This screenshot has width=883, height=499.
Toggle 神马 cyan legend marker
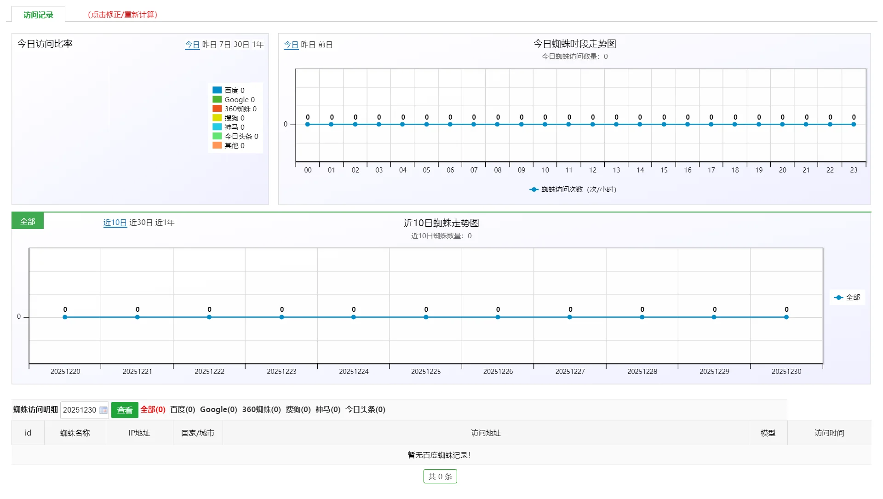coord(217,127)
